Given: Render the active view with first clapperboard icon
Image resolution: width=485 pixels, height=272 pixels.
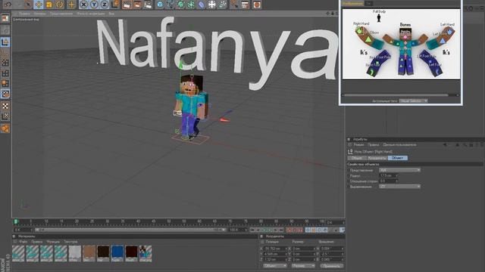Looking at the screenshot, I should [x=127, y=5].
